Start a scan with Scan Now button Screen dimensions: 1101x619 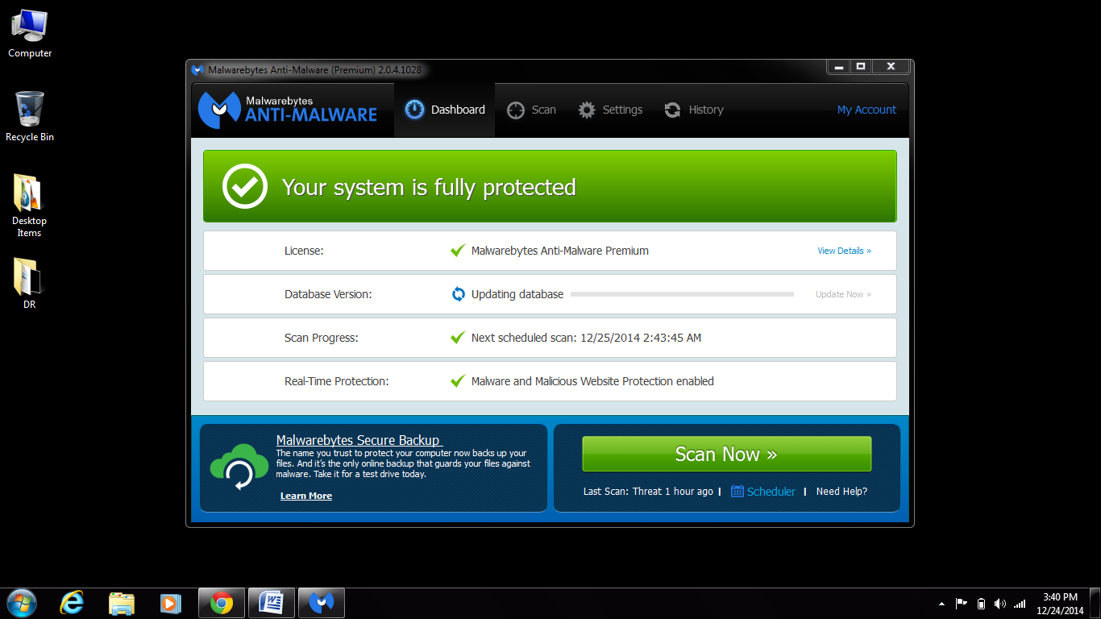coord(726,454)
